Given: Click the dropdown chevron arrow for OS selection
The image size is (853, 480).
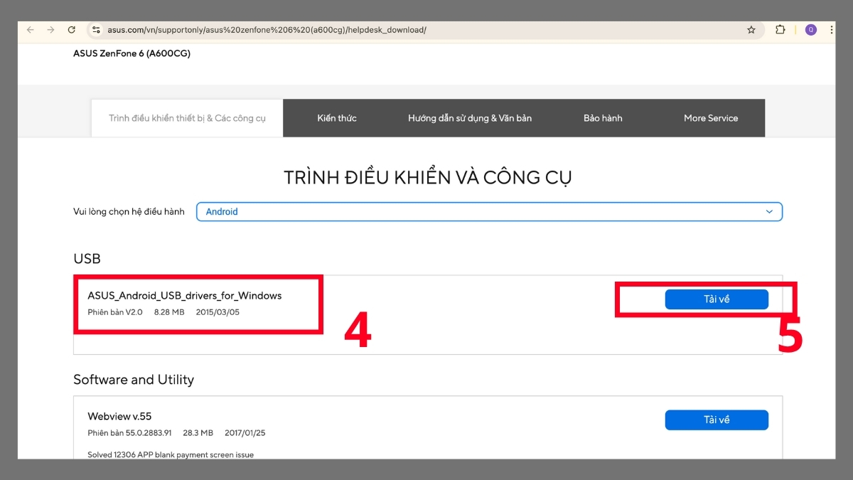Looking at the screenshot, I should 769,212.
